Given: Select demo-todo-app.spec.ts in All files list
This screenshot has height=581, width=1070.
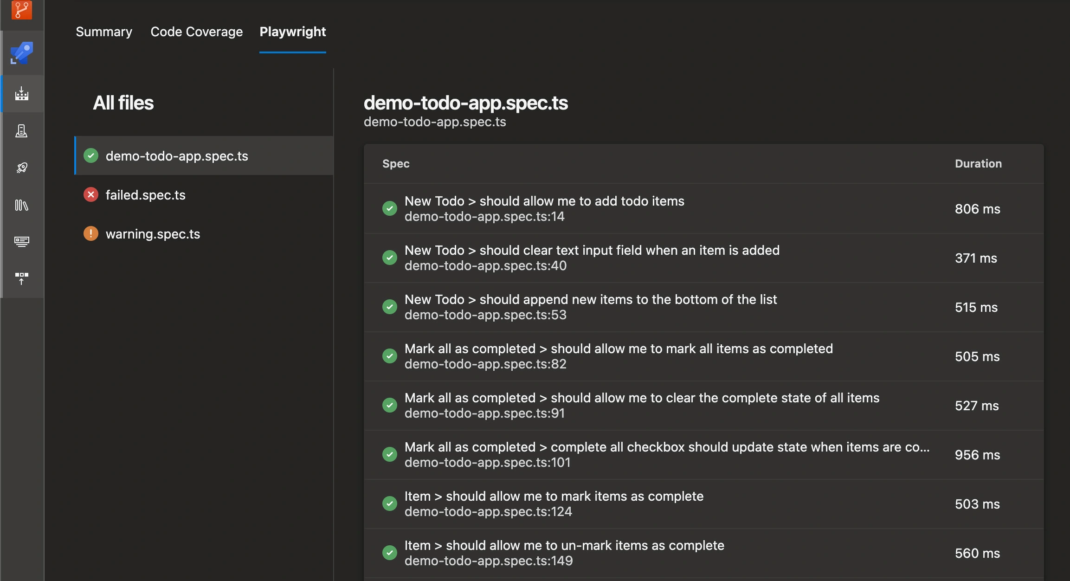Looking at the screenshot, I should tap(204, 155).
